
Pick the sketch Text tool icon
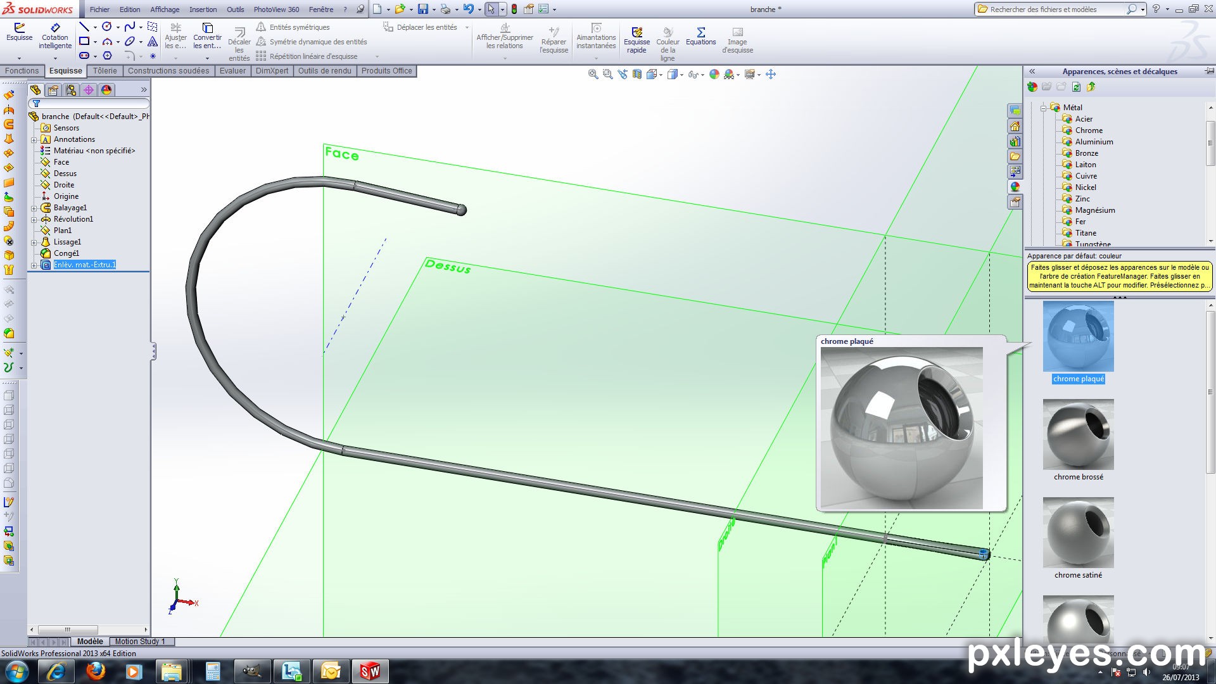pos(153,41)
